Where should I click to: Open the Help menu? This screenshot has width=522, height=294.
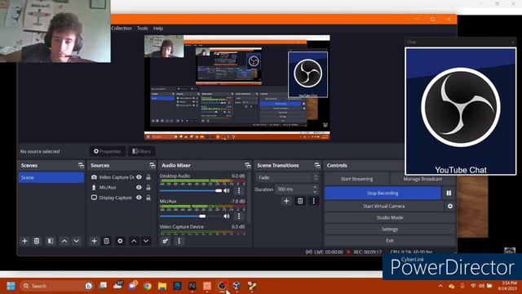[158, 29]
